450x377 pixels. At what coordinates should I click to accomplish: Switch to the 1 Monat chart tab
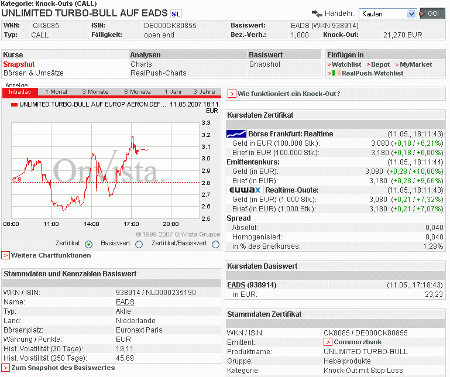click(x=56, y=92)
